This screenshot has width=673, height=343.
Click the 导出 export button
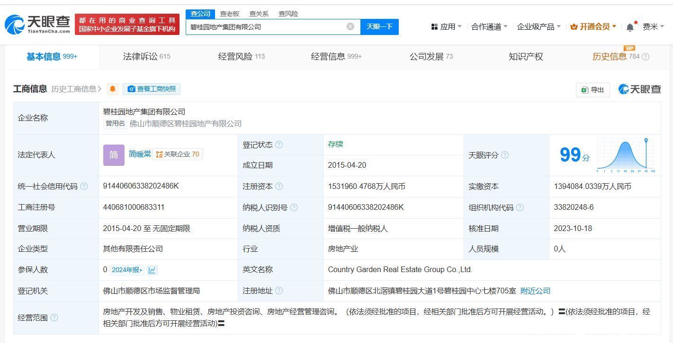pyautogui.click(x=592, y=90)
